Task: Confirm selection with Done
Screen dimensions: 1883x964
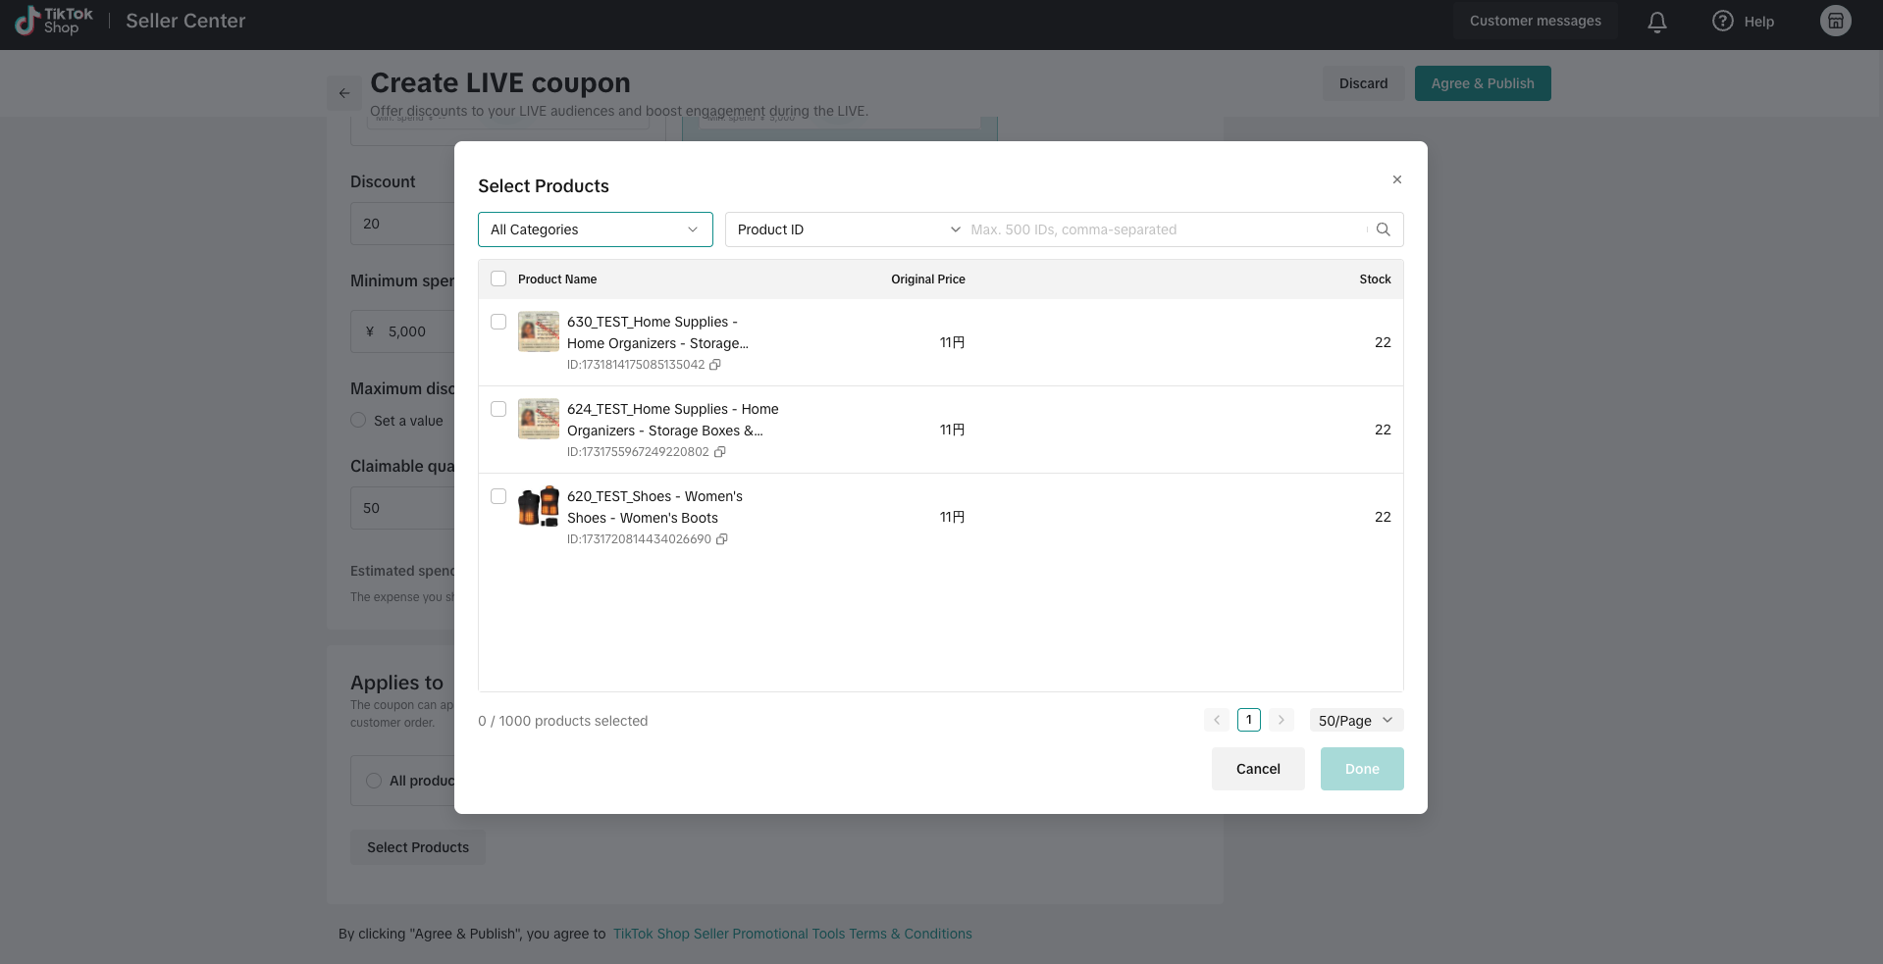Action: click(x=1362, y=769)
